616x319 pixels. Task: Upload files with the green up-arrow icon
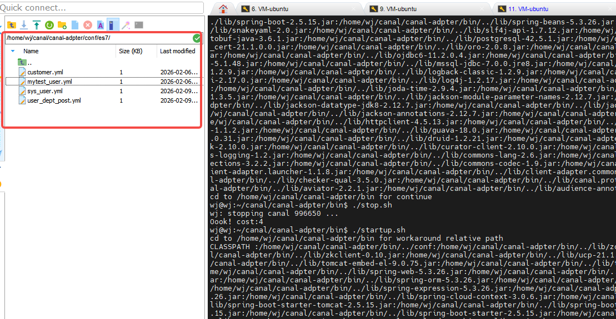pyautogui.click(x=37, y=25)
